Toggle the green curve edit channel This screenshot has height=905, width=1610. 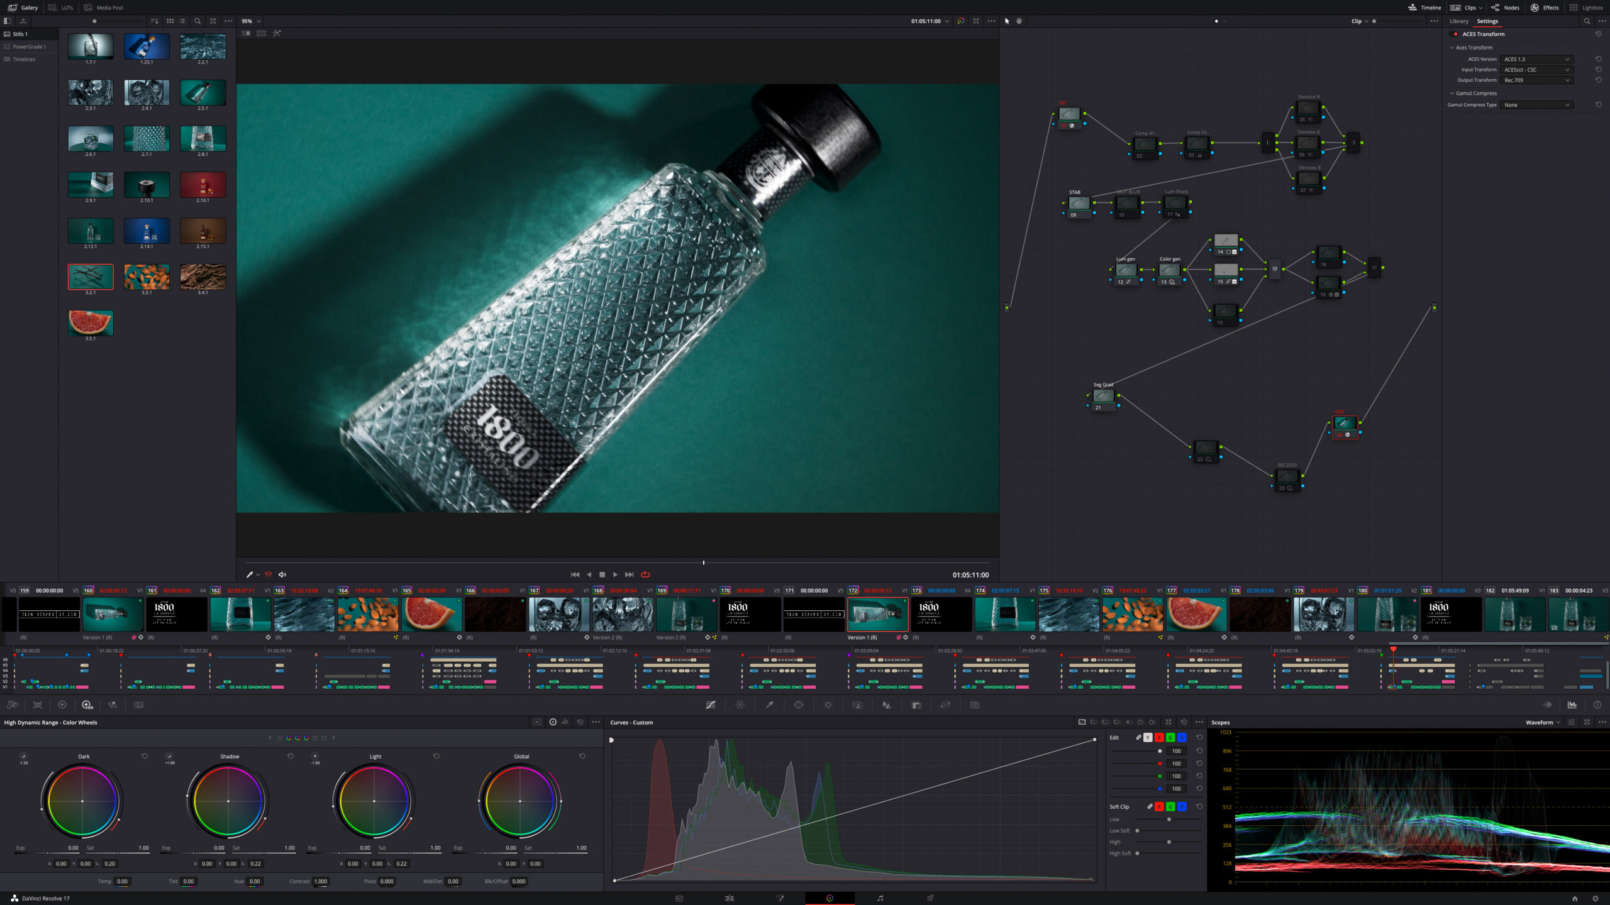point(1170,737)
